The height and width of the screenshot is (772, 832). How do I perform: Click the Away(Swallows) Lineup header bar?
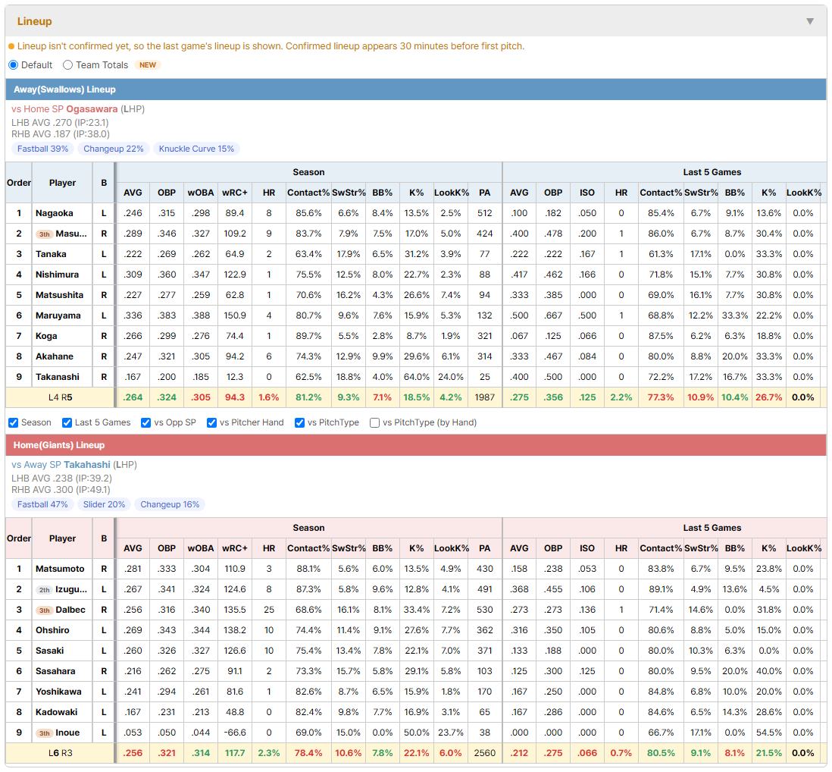tap(416, 89)
